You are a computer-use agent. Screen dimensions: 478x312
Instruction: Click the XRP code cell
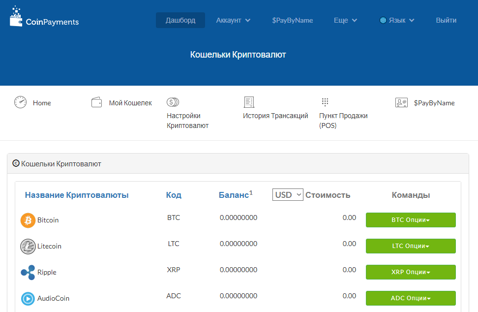tap(174, 270)
